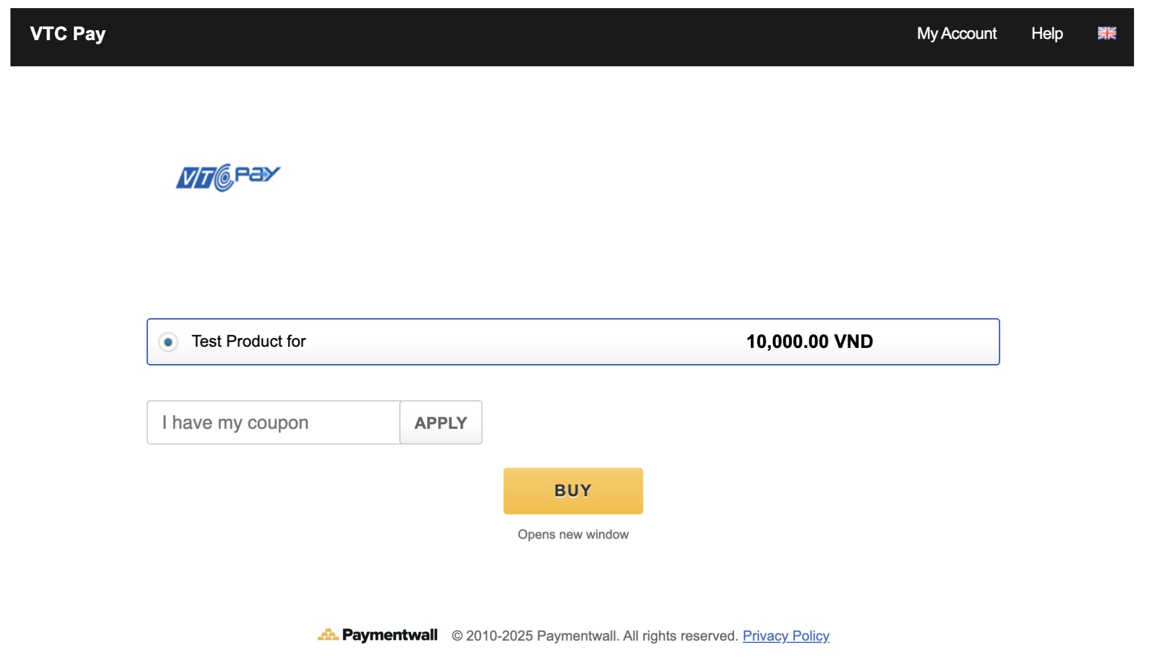Click the Paymentwall wordmark in footer
Image resolution: width=1152 pixels, height=668 pixels.
point(389,635)
